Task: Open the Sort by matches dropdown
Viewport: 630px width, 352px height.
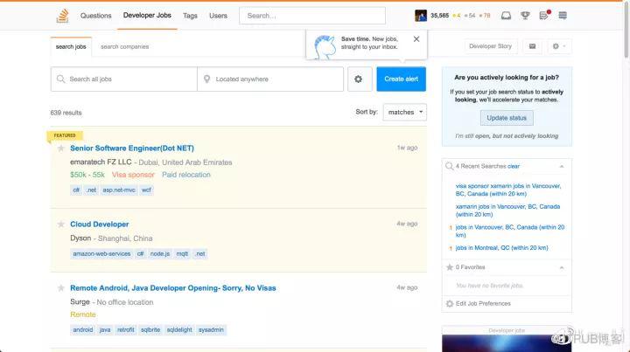Action: [404, 112]
